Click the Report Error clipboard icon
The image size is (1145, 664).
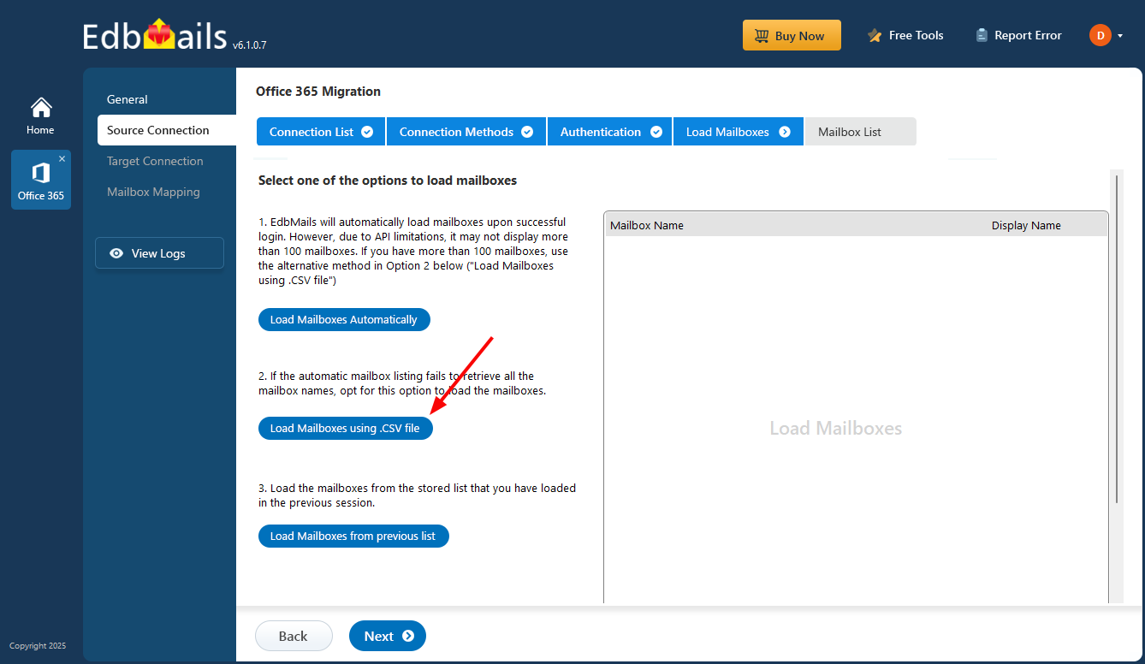tap(982, 36)
